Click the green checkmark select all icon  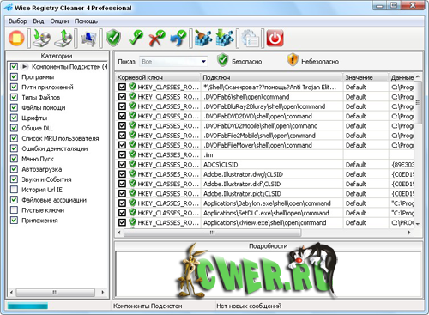click(136, 38)
